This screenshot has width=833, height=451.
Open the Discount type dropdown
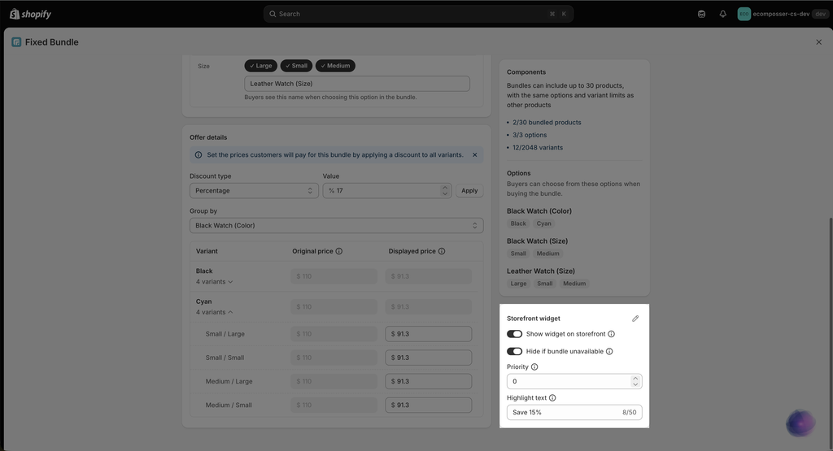click(254, 190)
